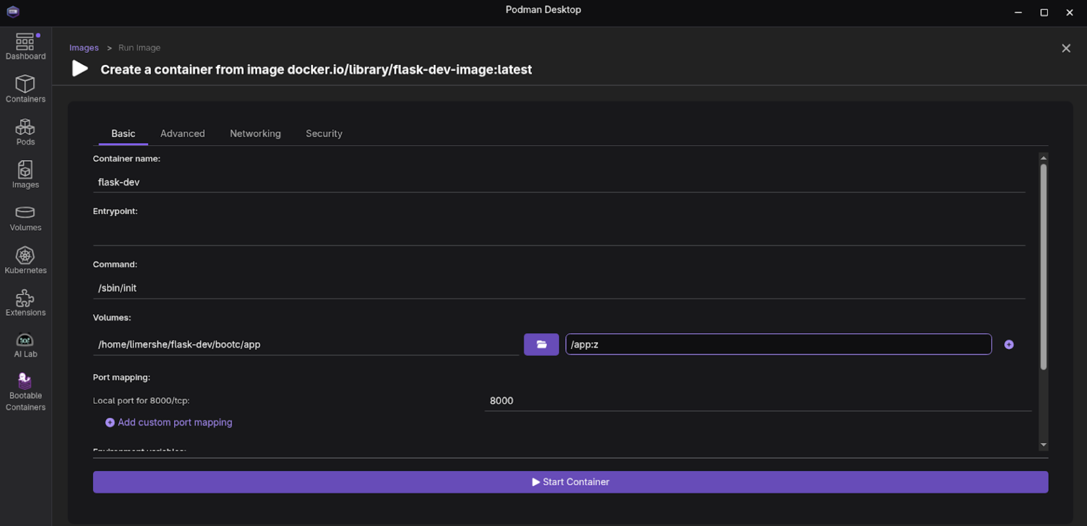
Task: Open Bootable Containers extension
Action: click(25, 392)
